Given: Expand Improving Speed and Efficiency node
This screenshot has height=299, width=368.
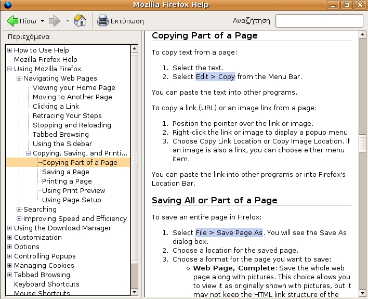Looking at the screenshot, I should coord(19,219).
